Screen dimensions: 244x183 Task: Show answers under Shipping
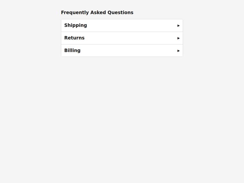pos(122,25)
